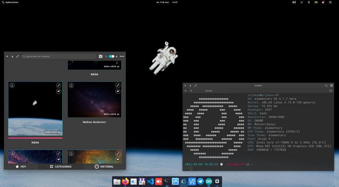Expand the astronaut photo to fullscreen preview

point(59,85)
